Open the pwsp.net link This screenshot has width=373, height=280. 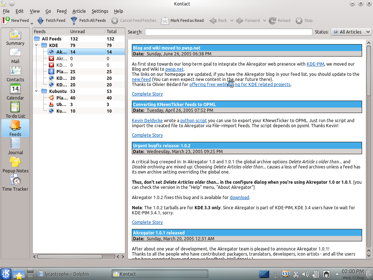(x=174, y=69)
